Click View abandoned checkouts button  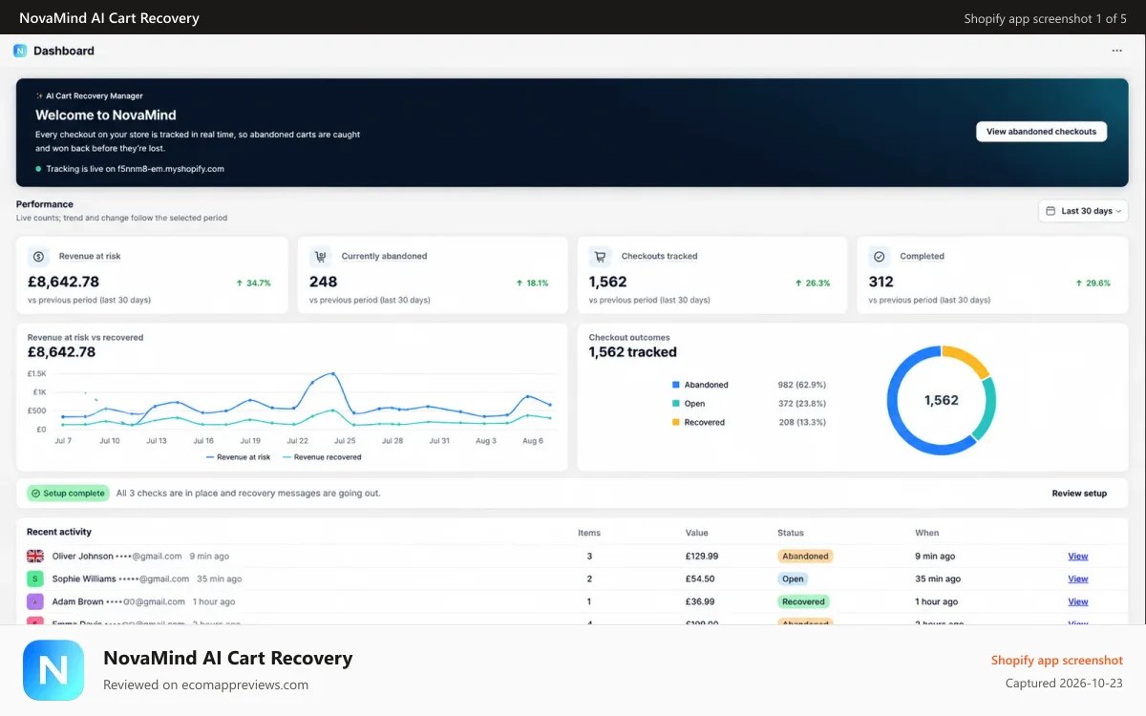(1041, 132)
